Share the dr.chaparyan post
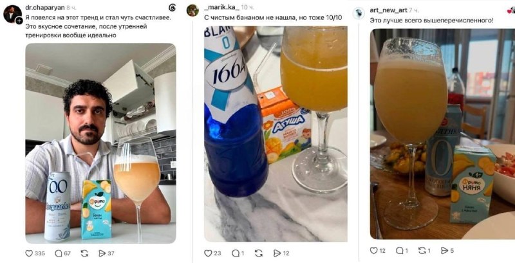The width and height of the screenshot is (515, 263). [102, 253]
